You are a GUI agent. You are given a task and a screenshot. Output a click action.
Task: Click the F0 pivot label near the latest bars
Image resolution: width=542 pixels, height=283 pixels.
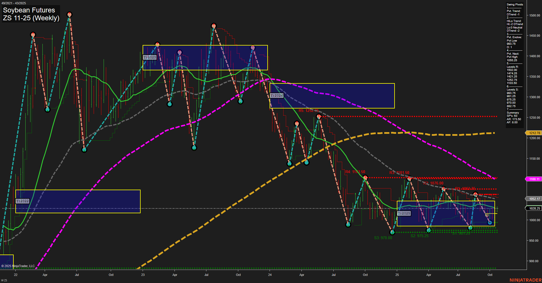[487, 216]
